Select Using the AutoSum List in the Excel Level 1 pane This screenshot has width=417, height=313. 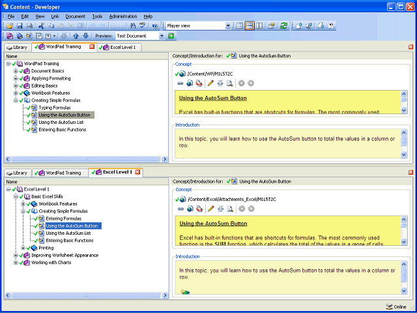(68, 233)
